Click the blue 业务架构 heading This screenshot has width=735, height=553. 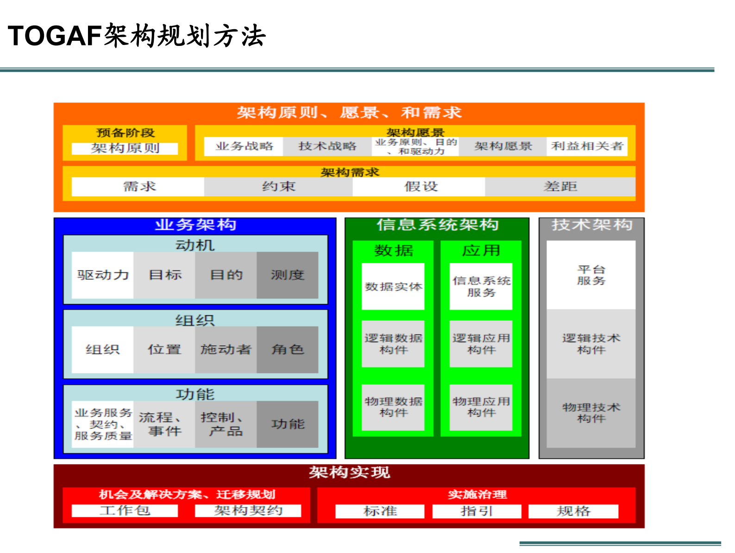195,225
